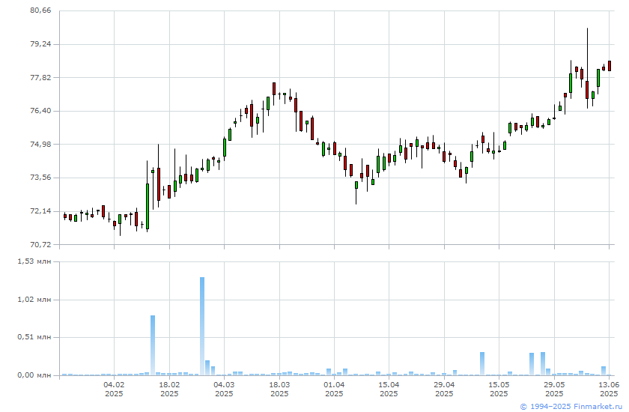Click the 1,53 млн volume label
This screenshot has height=412, width=629.
coord(34,261)
